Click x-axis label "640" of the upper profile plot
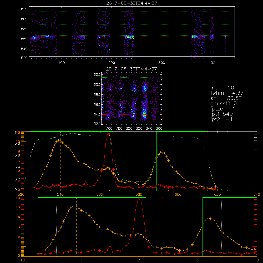 (x=257, y=195)
